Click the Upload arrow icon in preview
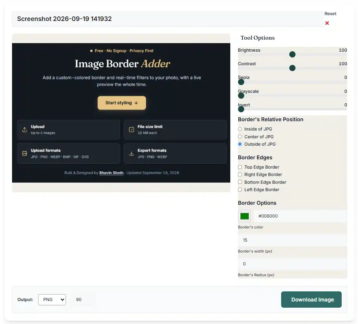 (24, 129)
